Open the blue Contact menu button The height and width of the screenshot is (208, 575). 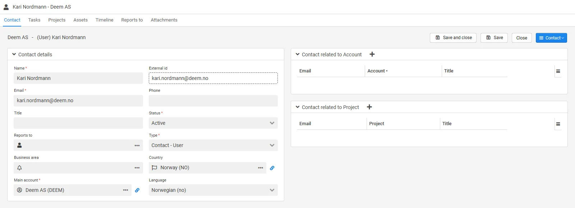click(551, 38)
